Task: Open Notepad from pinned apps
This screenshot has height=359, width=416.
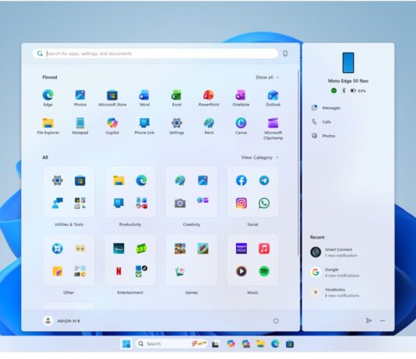Action: (x=80, y=126)
